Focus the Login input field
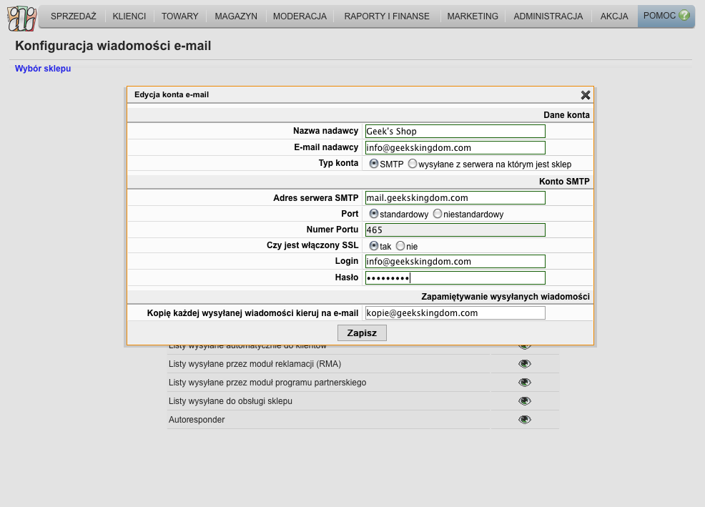Screen dimensions: 705x507 (455, 262)
